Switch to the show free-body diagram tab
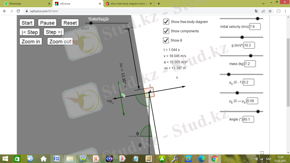Screen dimensions: 290x163 tap(128, 4)
